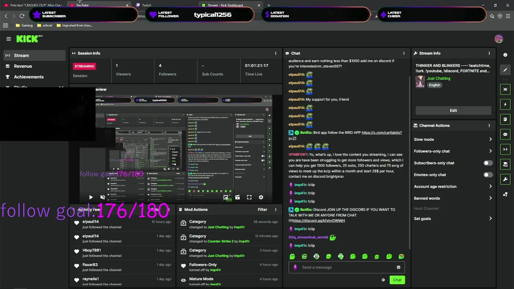Open a new browser tab

pos(269,5)
